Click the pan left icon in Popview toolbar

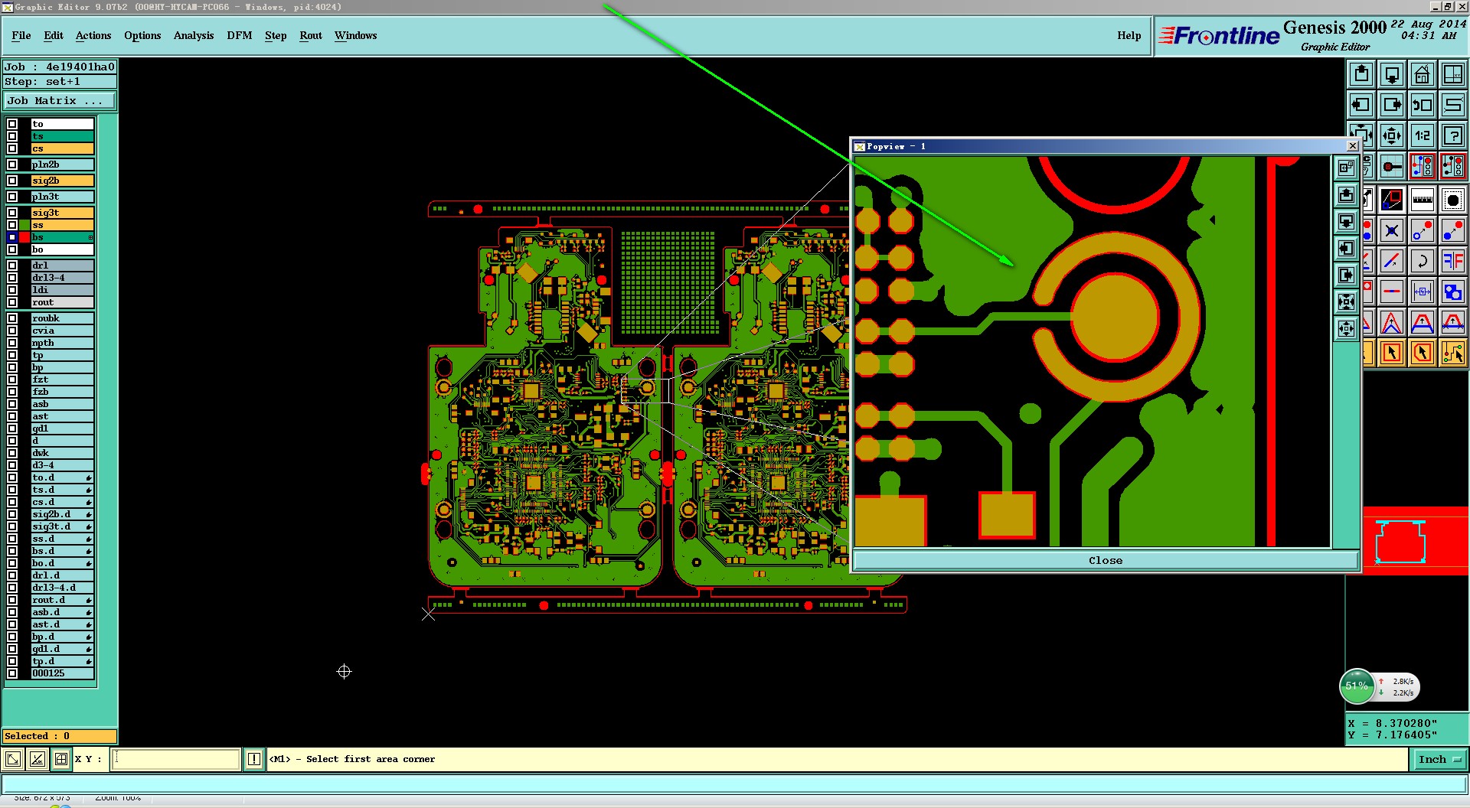click(1346, 249)
